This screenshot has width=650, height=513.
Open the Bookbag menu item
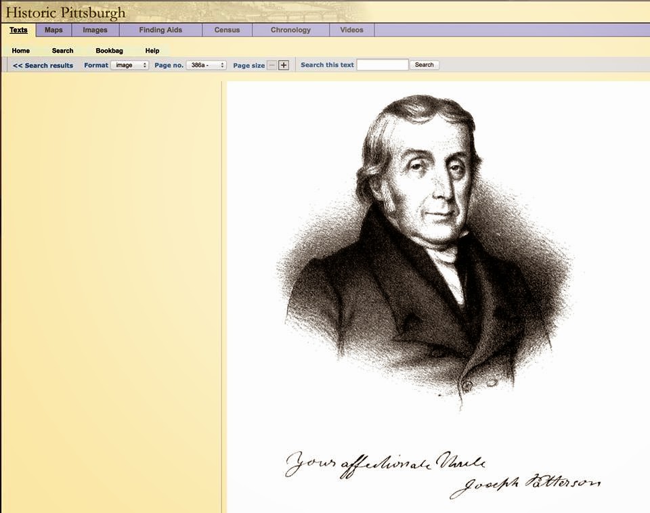(x=110, y=51)
